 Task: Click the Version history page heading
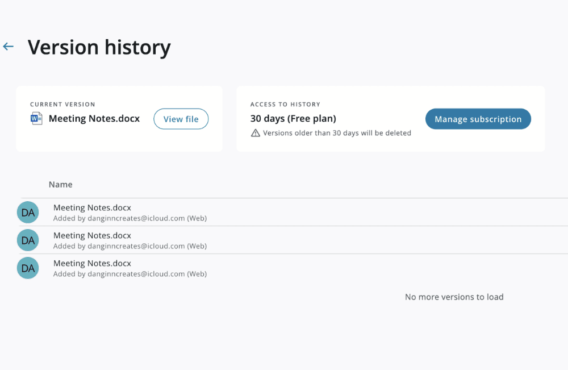click(x=99, y=47)
